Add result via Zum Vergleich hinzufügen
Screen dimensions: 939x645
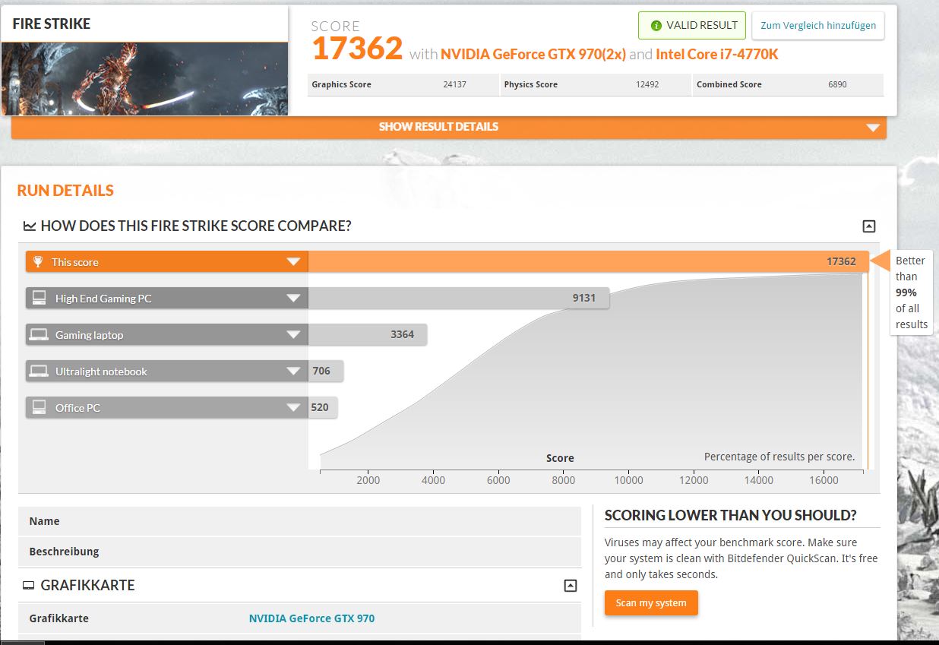818,25
